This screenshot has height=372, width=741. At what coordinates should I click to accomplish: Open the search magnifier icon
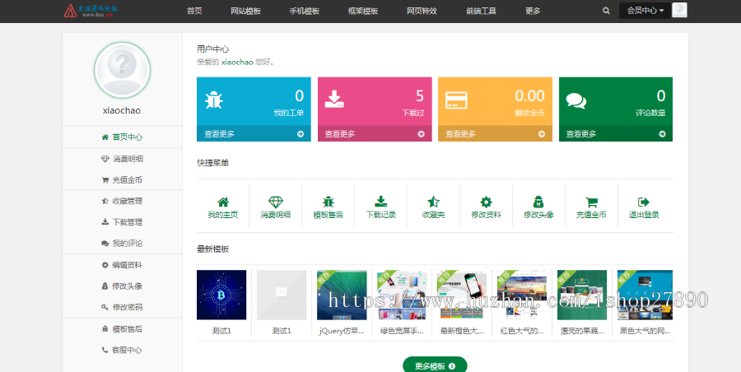(x=606, y=11)
